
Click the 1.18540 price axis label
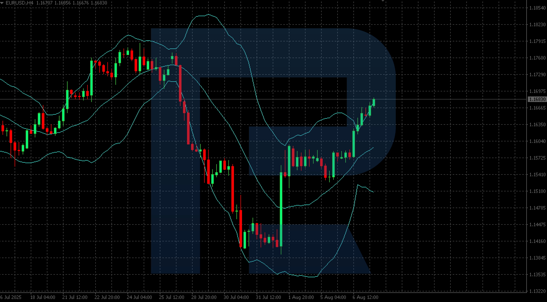(x=537, y=8)
